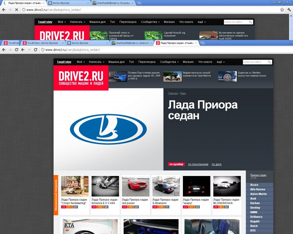Open the Armenia E K X 444 car thumbnail
293x234 pixels.
[x=105, y=186]
